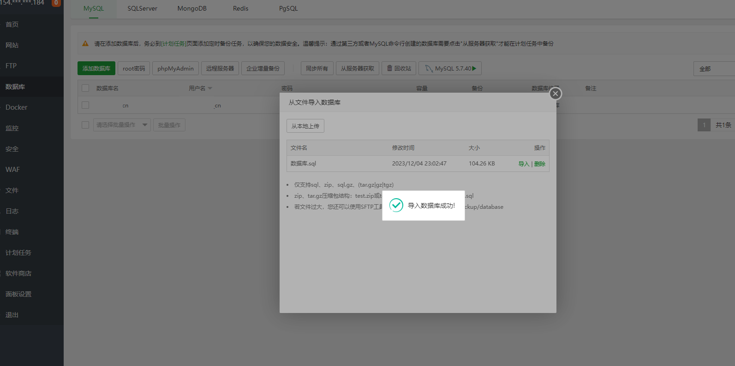Screen dimensions: 735x366
Task: Click the sort arrow next to 用户名
Action: point(210,88)
